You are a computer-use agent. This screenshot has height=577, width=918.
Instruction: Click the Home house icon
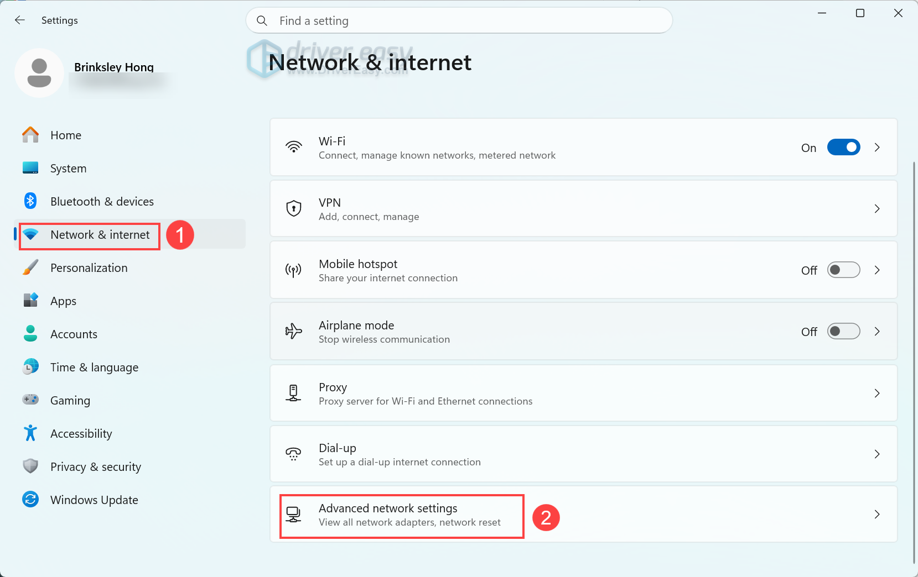(30, 135)
